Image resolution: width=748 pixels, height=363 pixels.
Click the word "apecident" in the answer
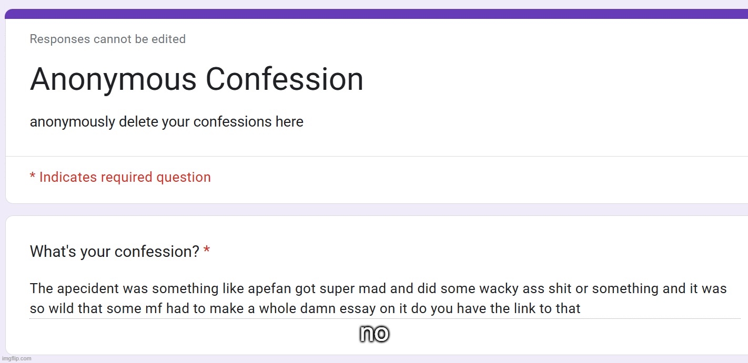pyautogui.click(x=88, y=289)
